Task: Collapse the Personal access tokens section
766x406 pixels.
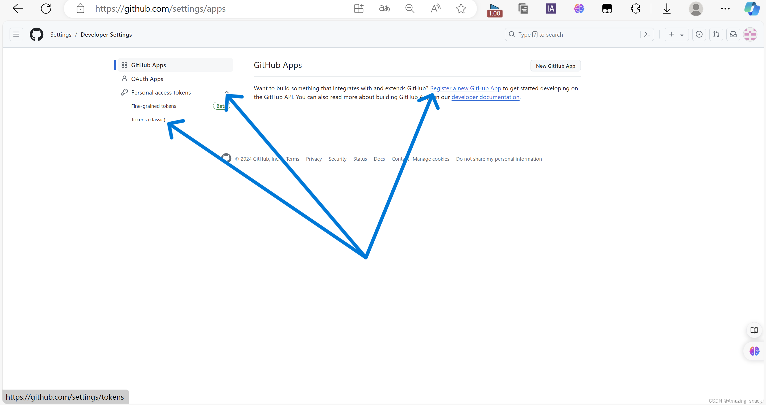Action: coord(227,92)
